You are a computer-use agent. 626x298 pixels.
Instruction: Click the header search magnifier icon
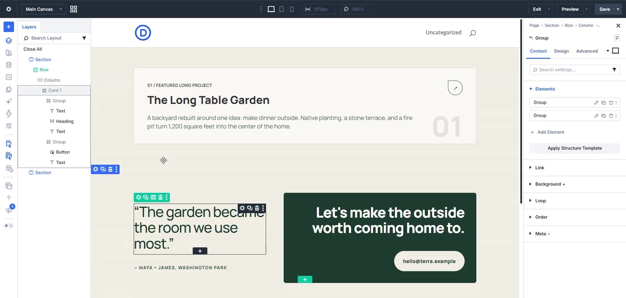pos(473,33)
